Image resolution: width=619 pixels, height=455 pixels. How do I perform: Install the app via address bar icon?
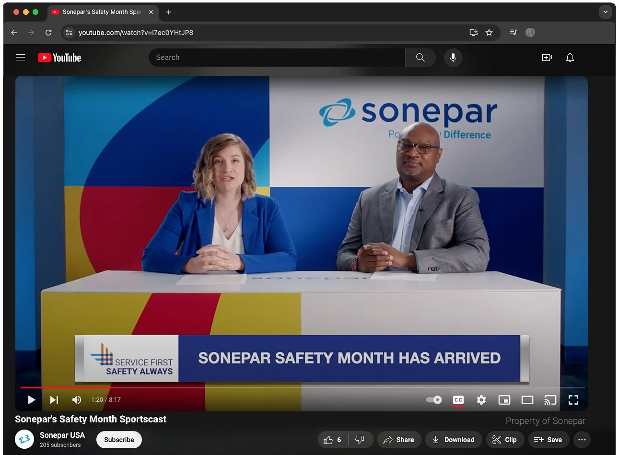click(x=474, y=33)
